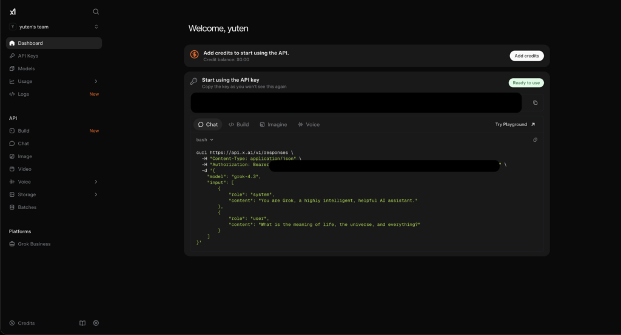Click the Logs code bracket icon

[x=12, y=94]
